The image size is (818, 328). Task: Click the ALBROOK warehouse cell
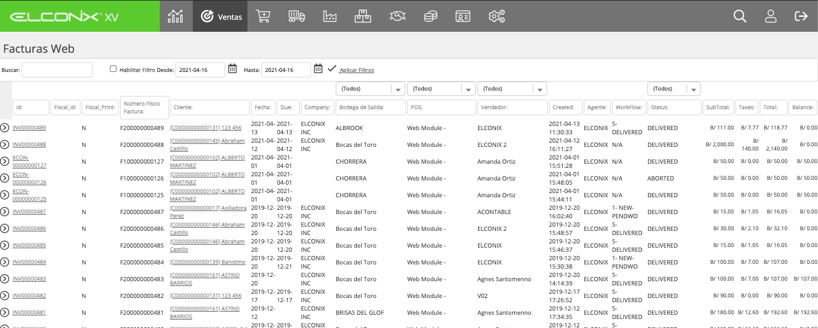(350, 128)
